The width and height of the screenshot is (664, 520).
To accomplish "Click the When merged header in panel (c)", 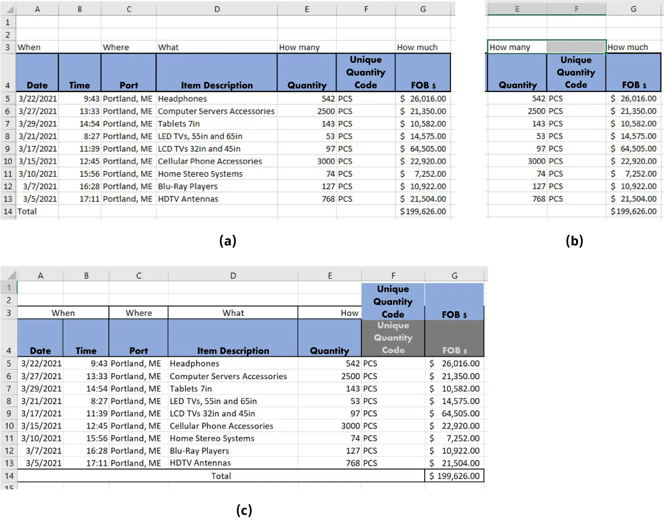I will coord(63,312).
